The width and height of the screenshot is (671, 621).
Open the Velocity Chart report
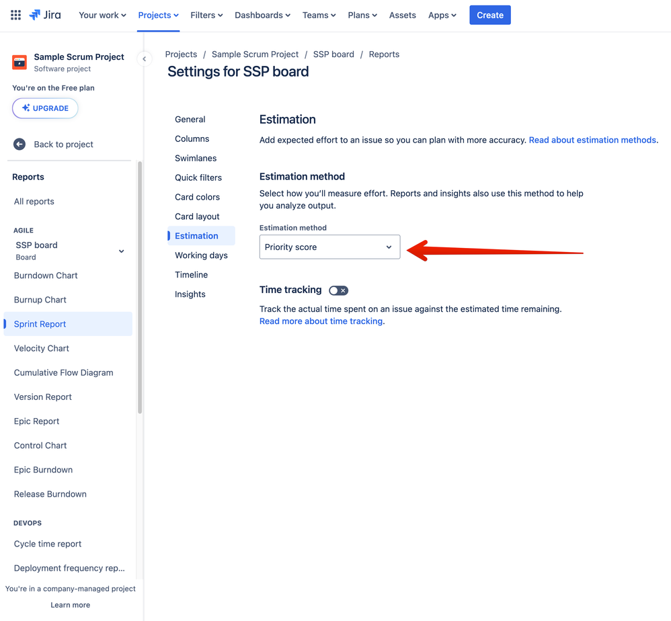coord(42,348)
